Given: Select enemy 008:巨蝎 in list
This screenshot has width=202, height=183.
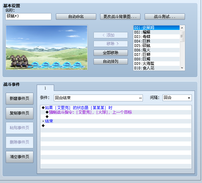Looking at the screenshot, I should [x=157, y=59].
